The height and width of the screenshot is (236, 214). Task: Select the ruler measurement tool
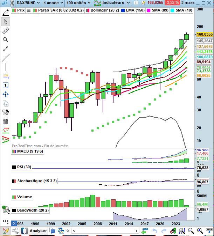coord(6,31)
